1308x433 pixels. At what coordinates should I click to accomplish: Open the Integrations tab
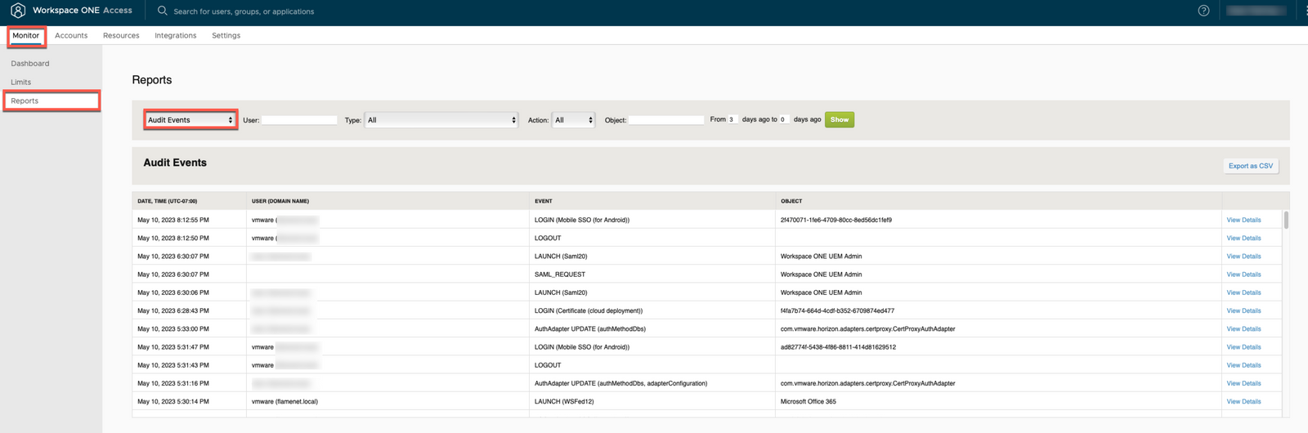(176, 35)
